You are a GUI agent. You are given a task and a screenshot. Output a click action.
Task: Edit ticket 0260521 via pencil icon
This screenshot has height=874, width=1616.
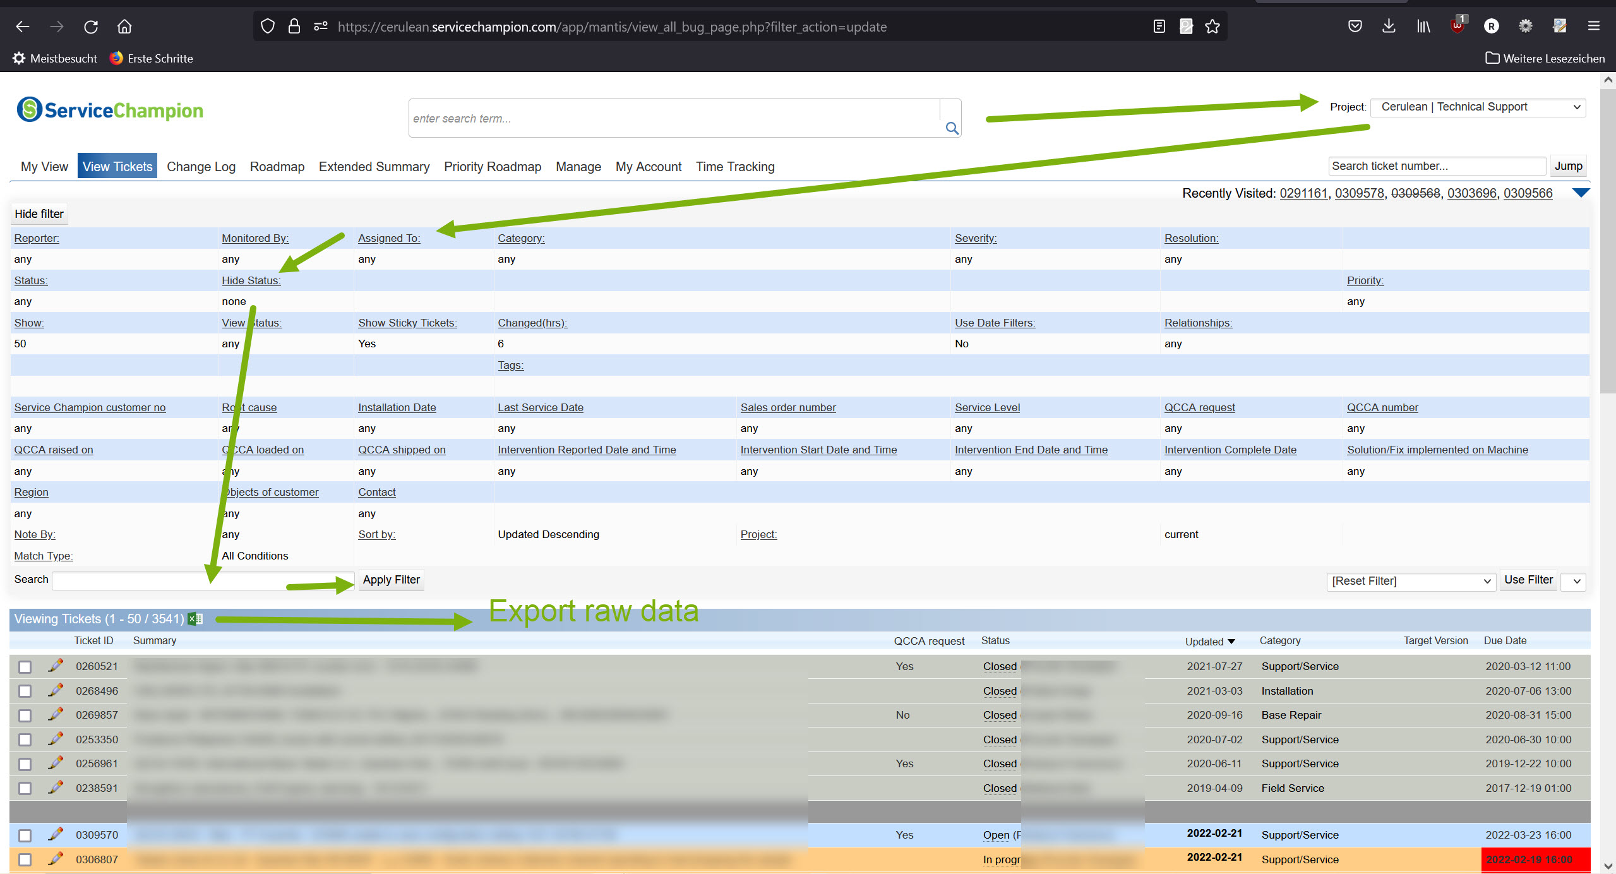tap(56, 666)
